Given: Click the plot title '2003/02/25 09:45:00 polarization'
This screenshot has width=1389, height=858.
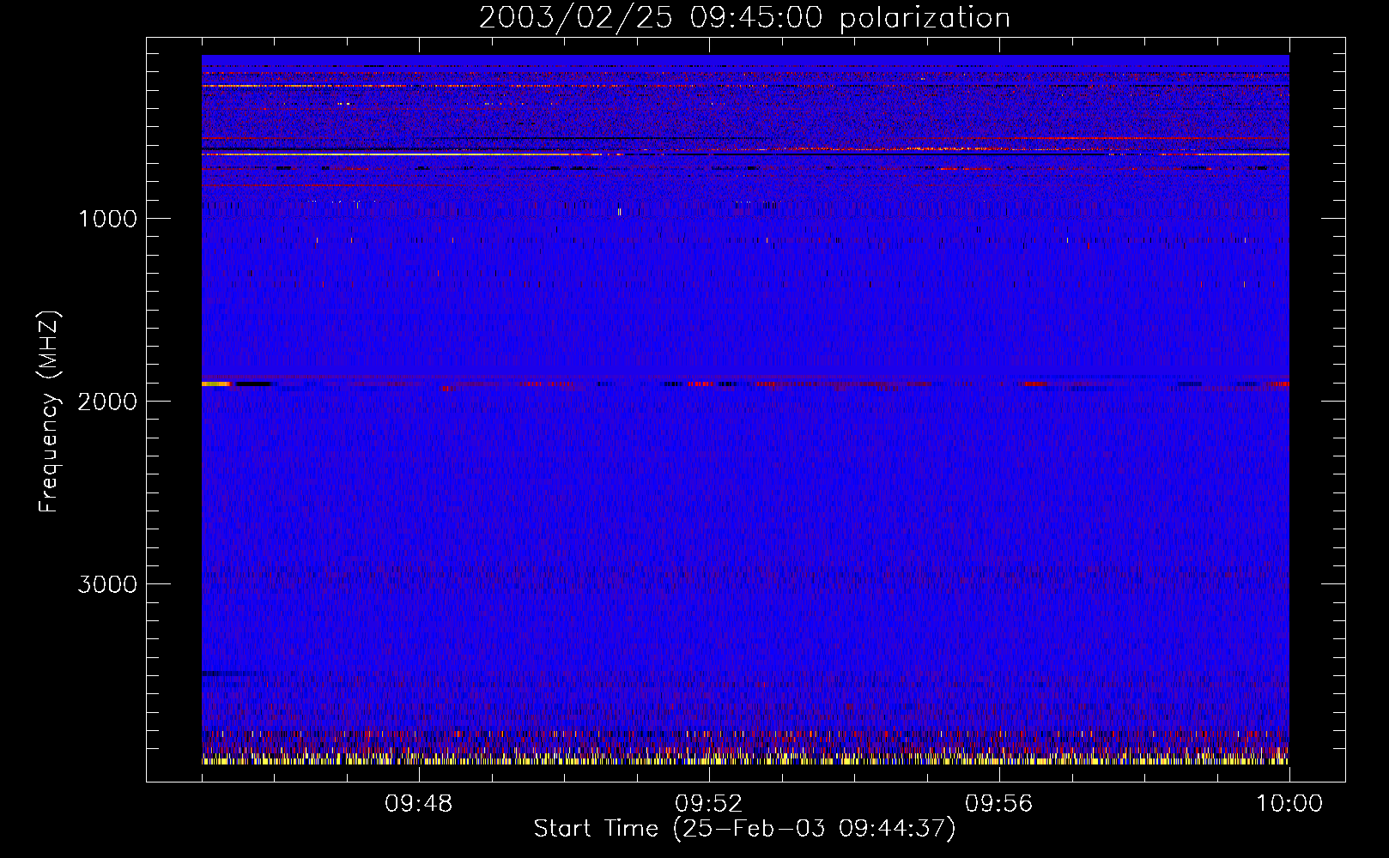Looking at the screenshot, I should tap(744, 18).
